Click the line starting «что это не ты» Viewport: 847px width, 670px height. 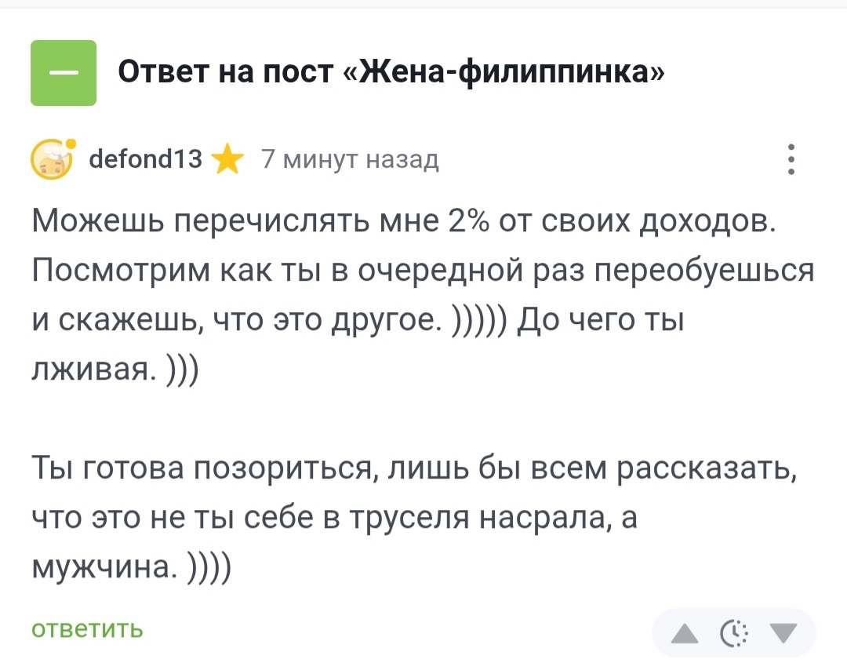[x=333, y=519]
